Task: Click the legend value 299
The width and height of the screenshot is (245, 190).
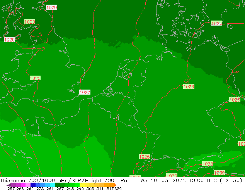Action: coord(80,188)
